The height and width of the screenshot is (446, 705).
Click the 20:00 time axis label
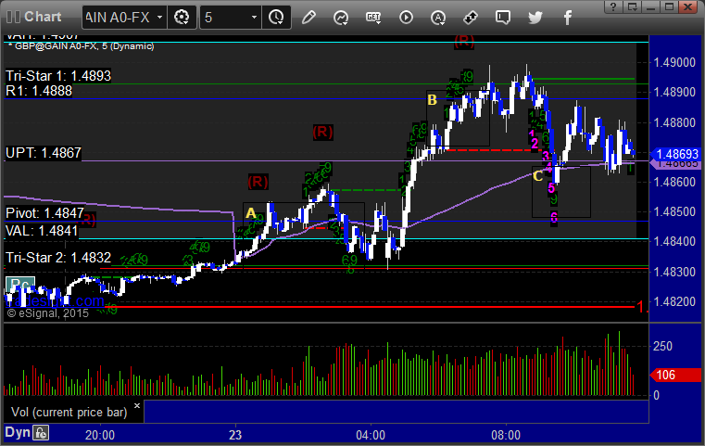(x=100, y=435)
